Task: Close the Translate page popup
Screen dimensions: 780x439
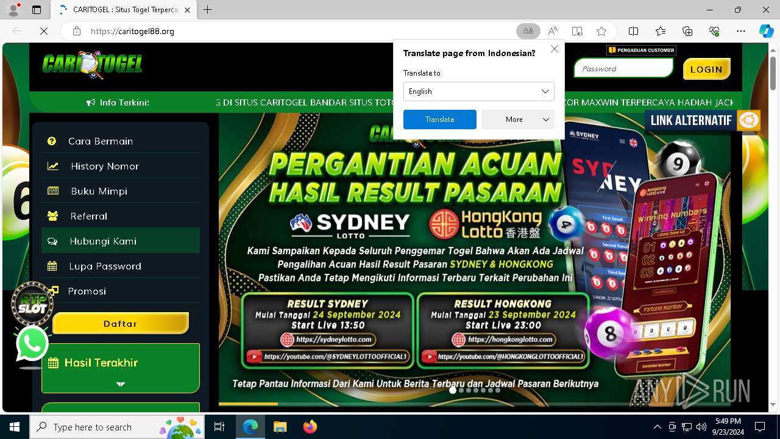Action: (x=554, y=49)
